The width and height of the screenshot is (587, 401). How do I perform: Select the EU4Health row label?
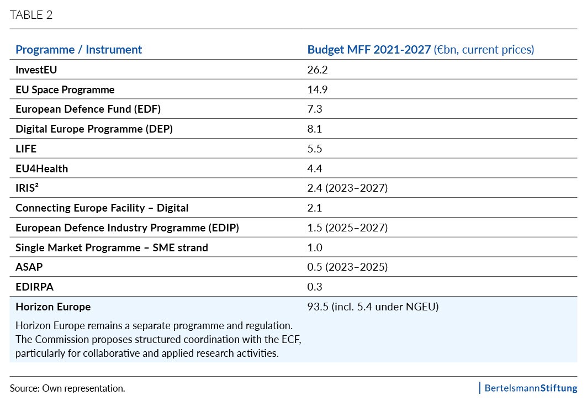pyautogui.click(x=42, y=168)
